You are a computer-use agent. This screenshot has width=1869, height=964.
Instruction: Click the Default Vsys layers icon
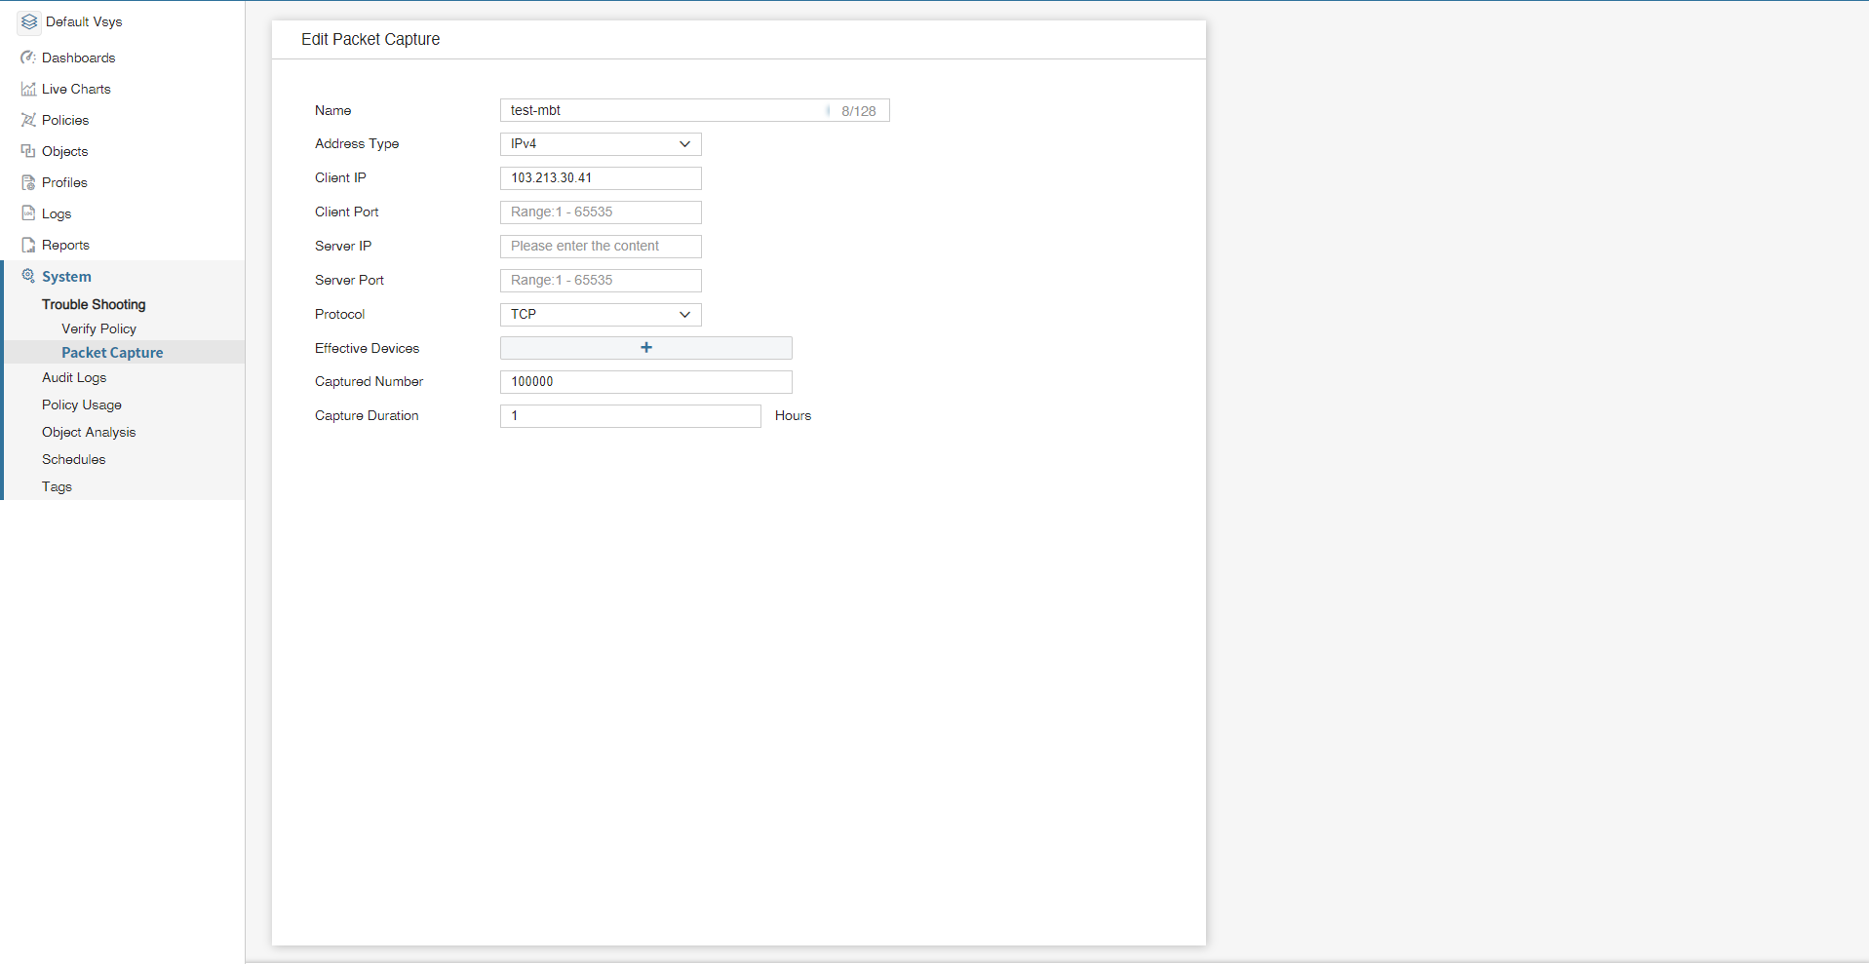(x=29, y=21)
